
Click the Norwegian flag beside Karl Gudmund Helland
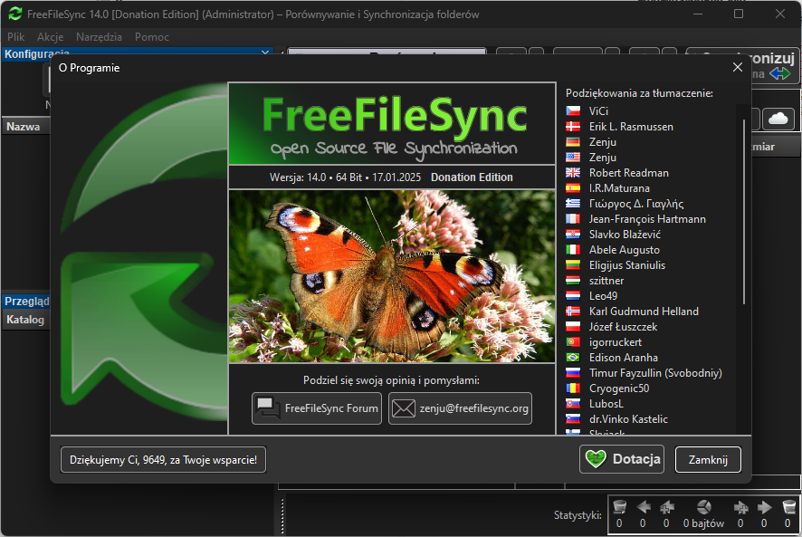(573, 311)
